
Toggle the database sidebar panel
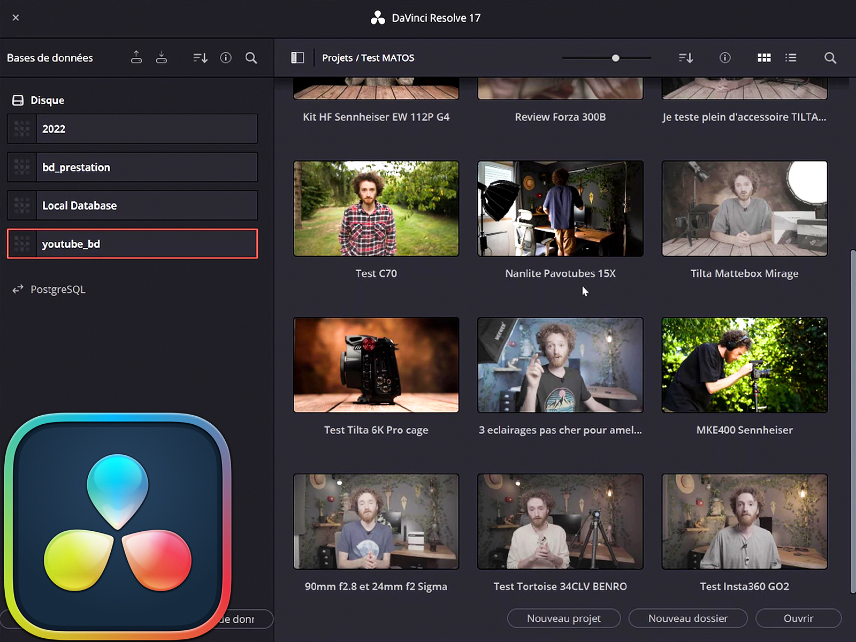(297, 57)
